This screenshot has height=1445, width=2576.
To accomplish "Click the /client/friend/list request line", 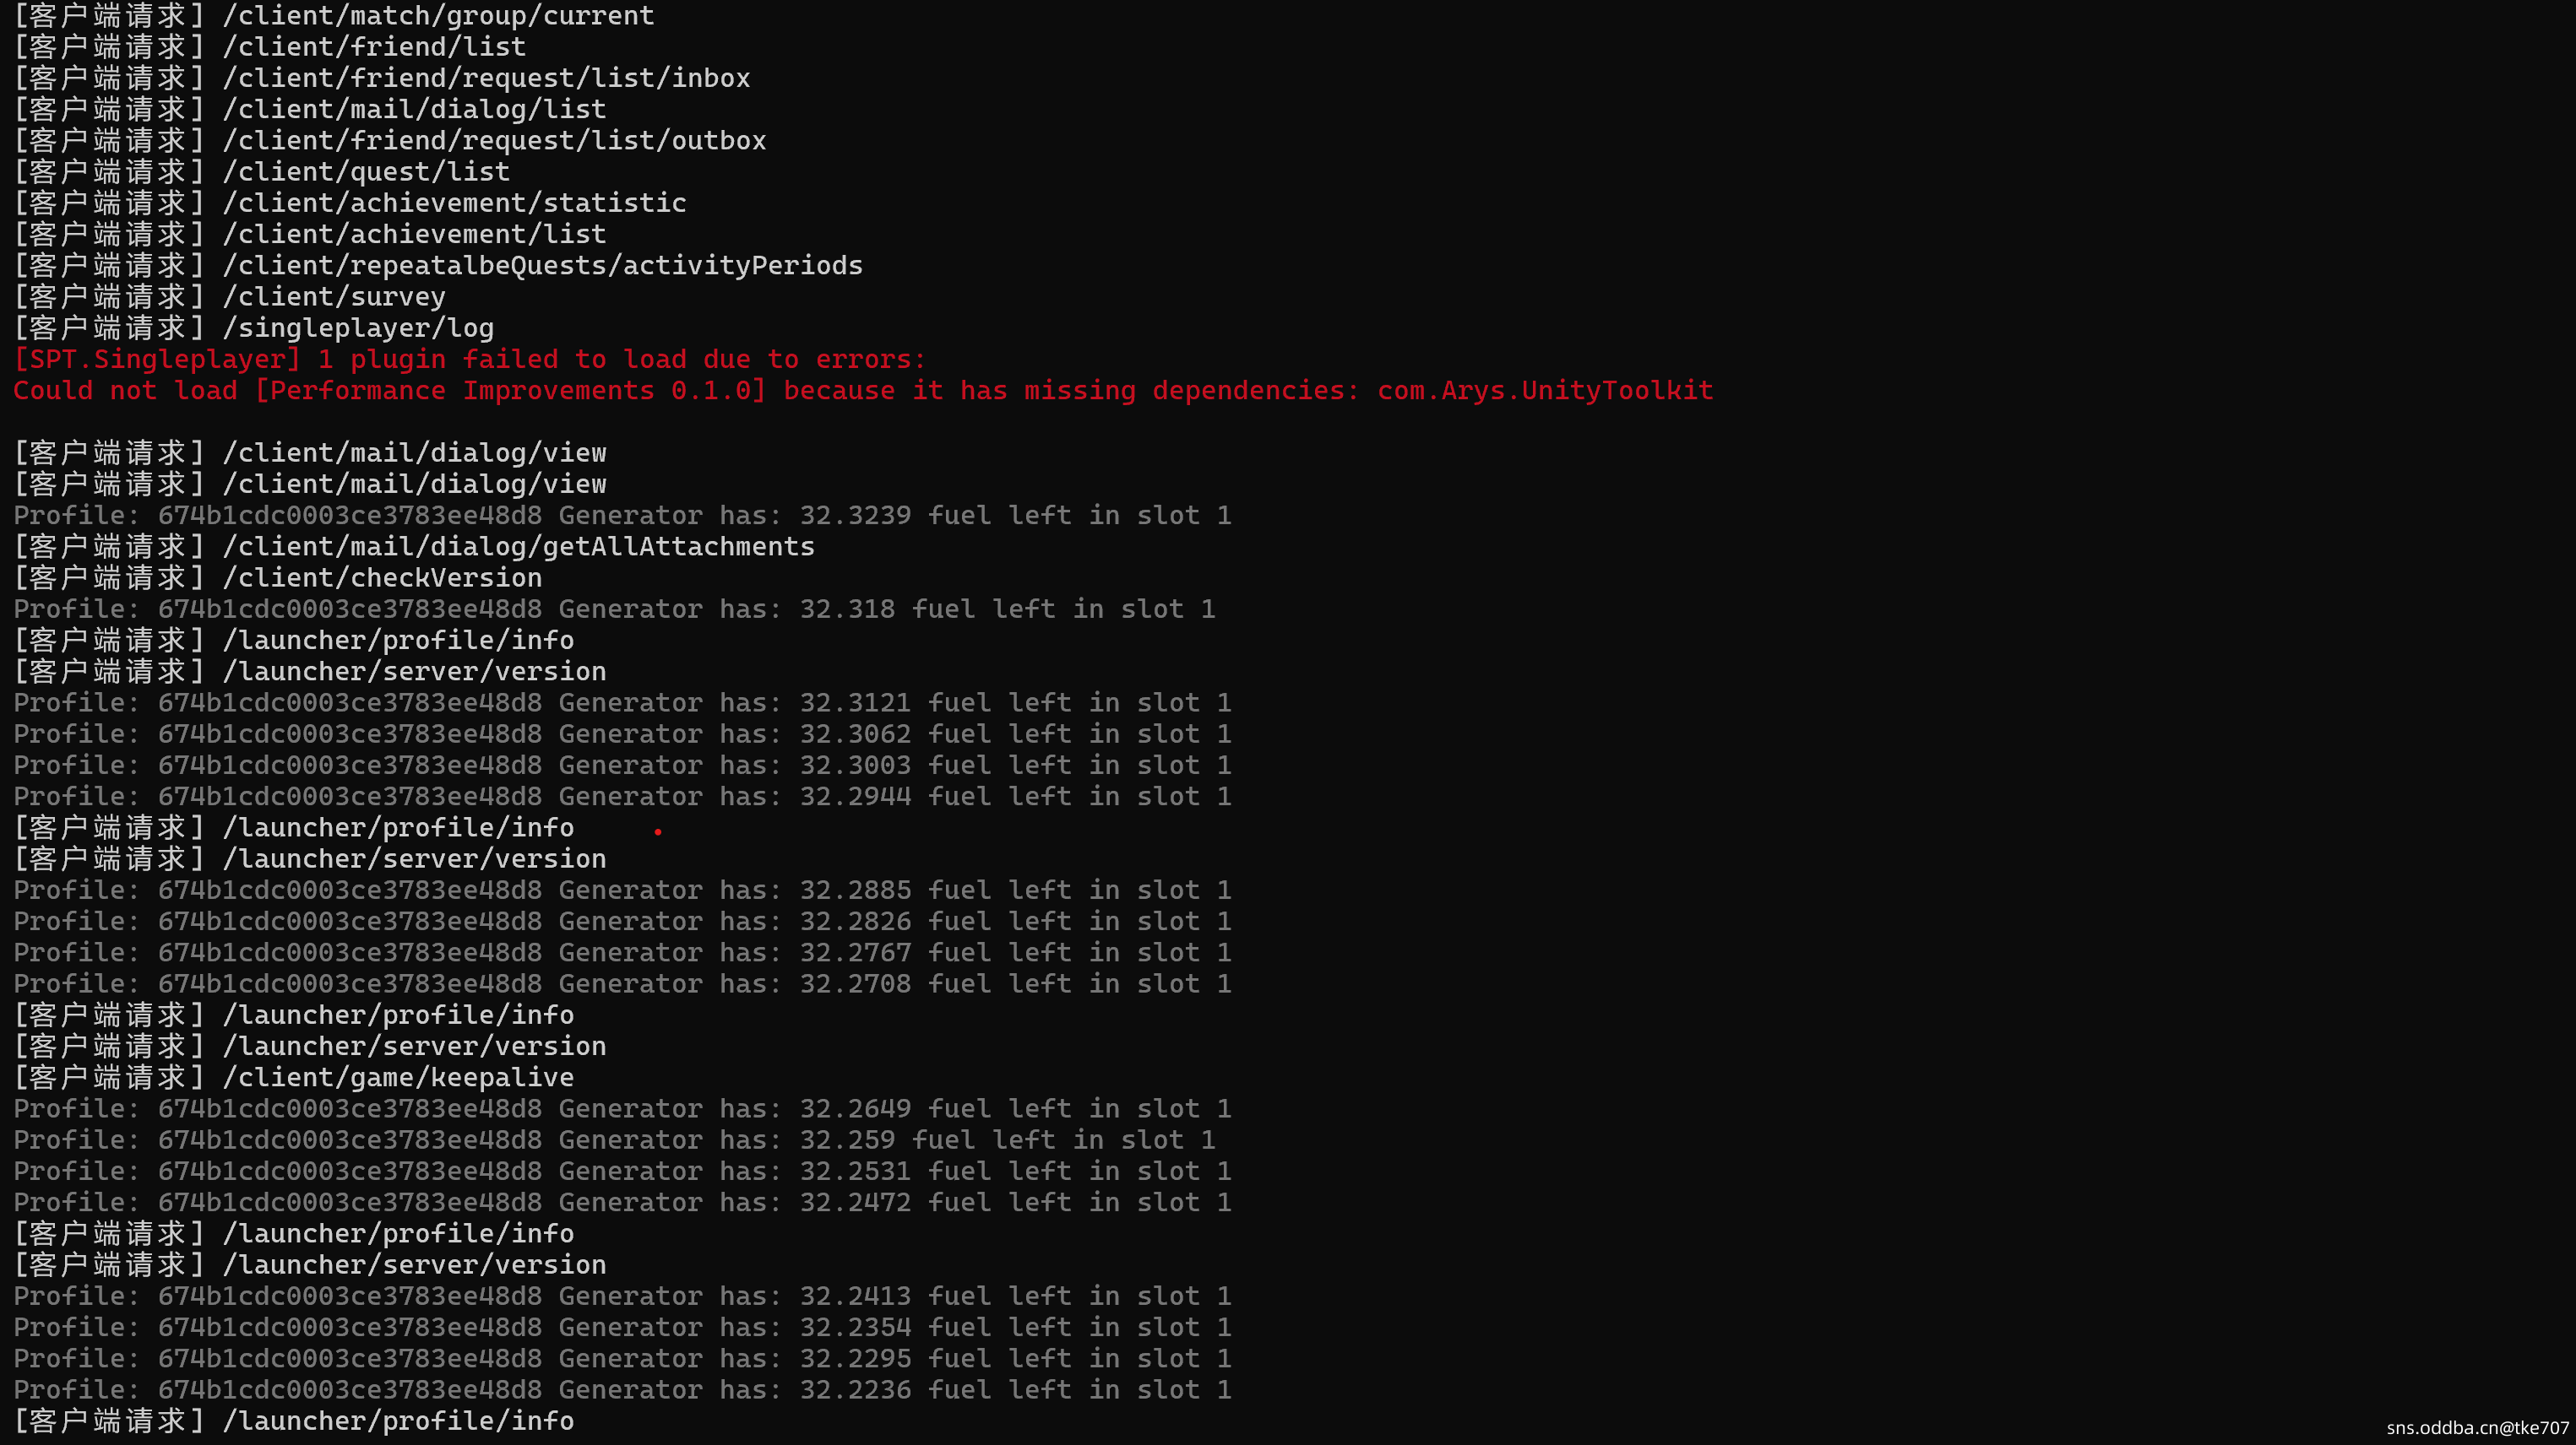I will (x=373, y=47).
